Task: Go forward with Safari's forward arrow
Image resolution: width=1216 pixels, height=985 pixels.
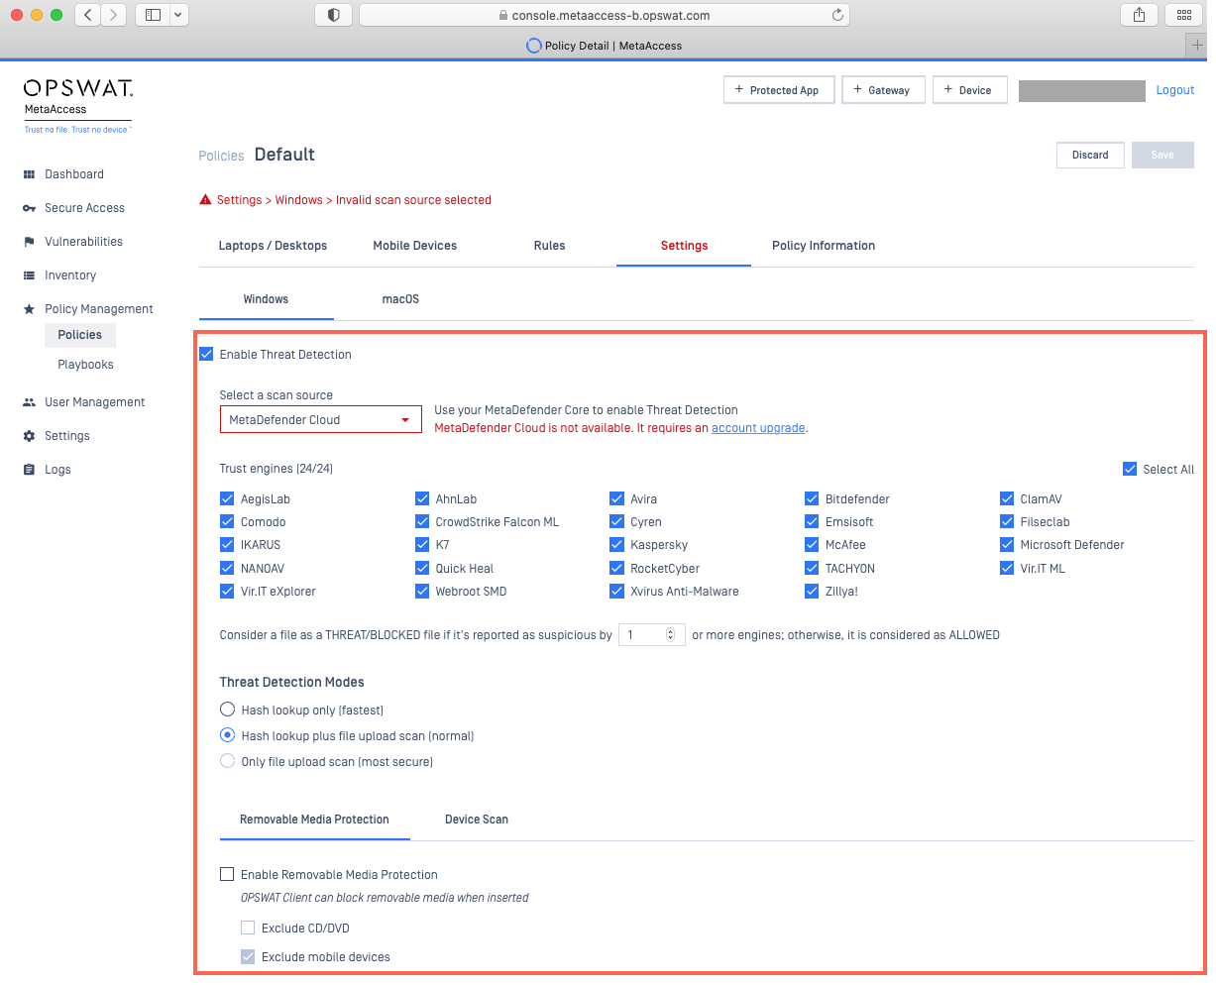Action: click(x=114, y=15)
